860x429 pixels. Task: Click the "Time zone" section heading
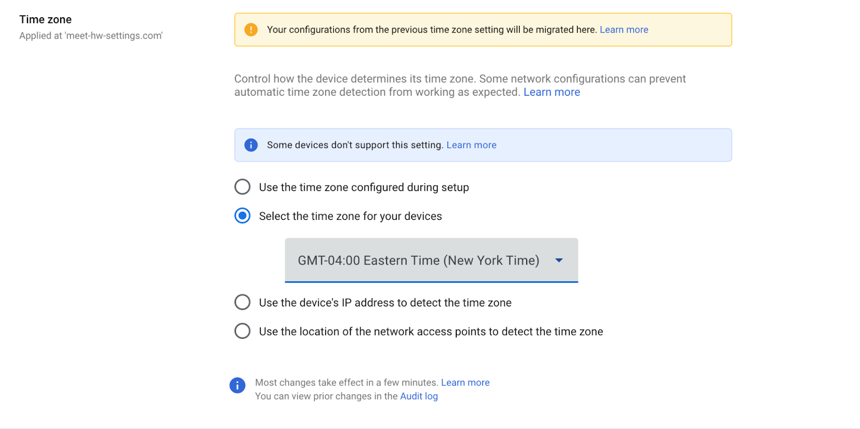(46, 19)
